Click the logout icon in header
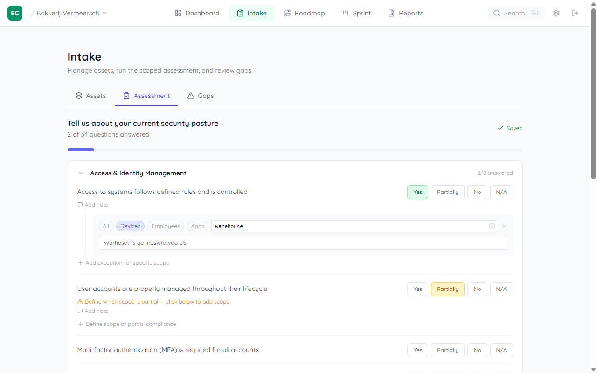Viewport: 597px width, 373px height. tap(575, 13)
